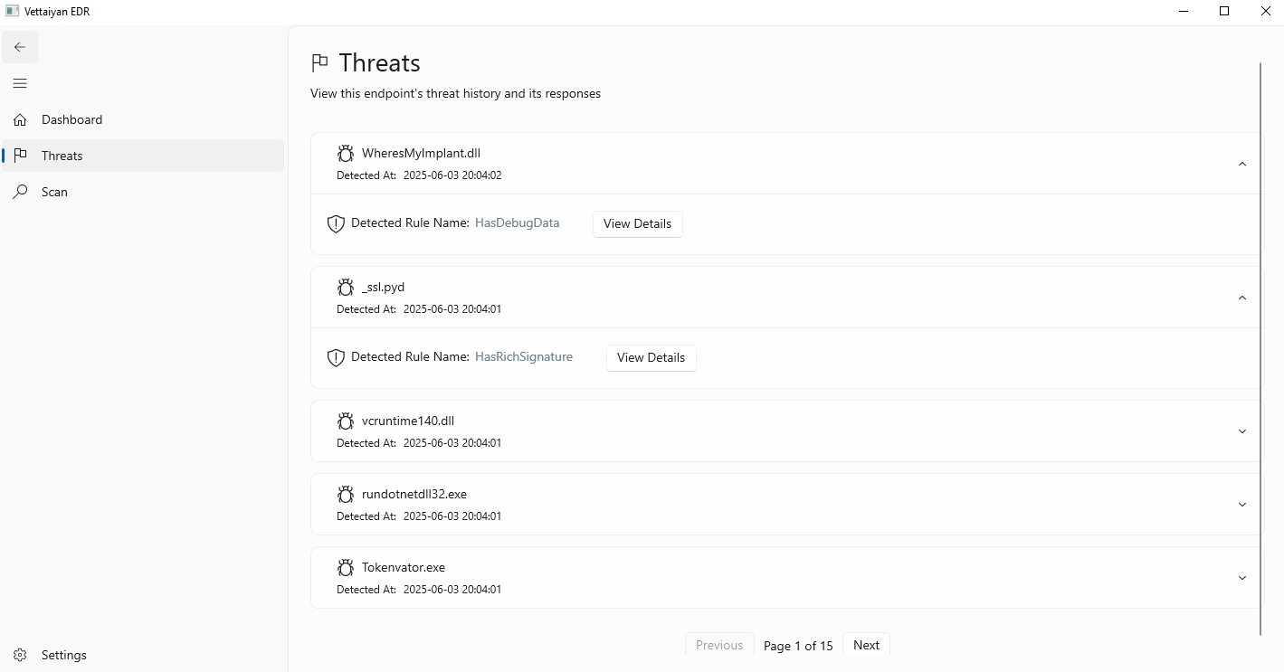
Task: Go to the Next page of threats
Action: point(865,644)
